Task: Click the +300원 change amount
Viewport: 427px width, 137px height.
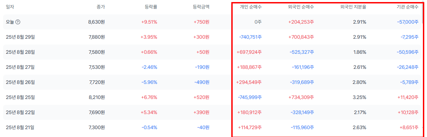Action: pyautogui.click(x=202, y=37)
